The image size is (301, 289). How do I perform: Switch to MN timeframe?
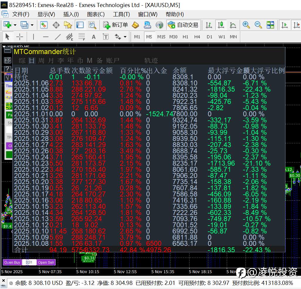coord(233,37)
